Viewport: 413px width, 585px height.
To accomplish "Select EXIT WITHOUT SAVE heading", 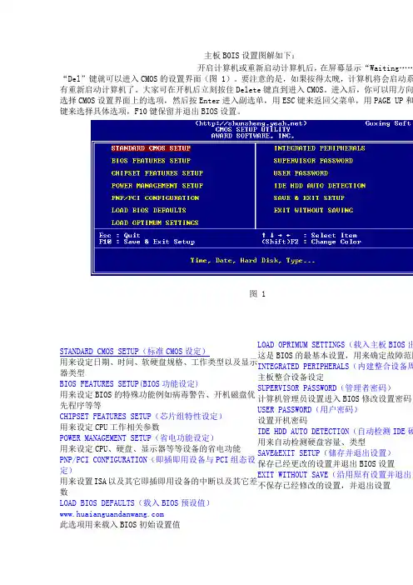I will [335, 474].
